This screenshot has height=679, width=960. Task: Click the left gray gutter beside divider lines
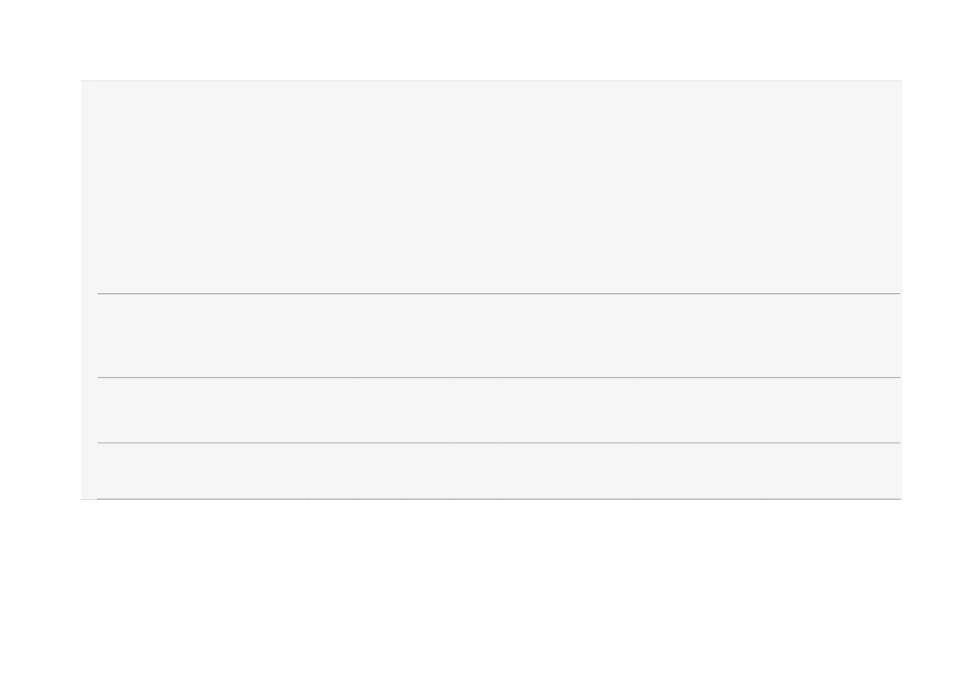click(x=90, y=396)
